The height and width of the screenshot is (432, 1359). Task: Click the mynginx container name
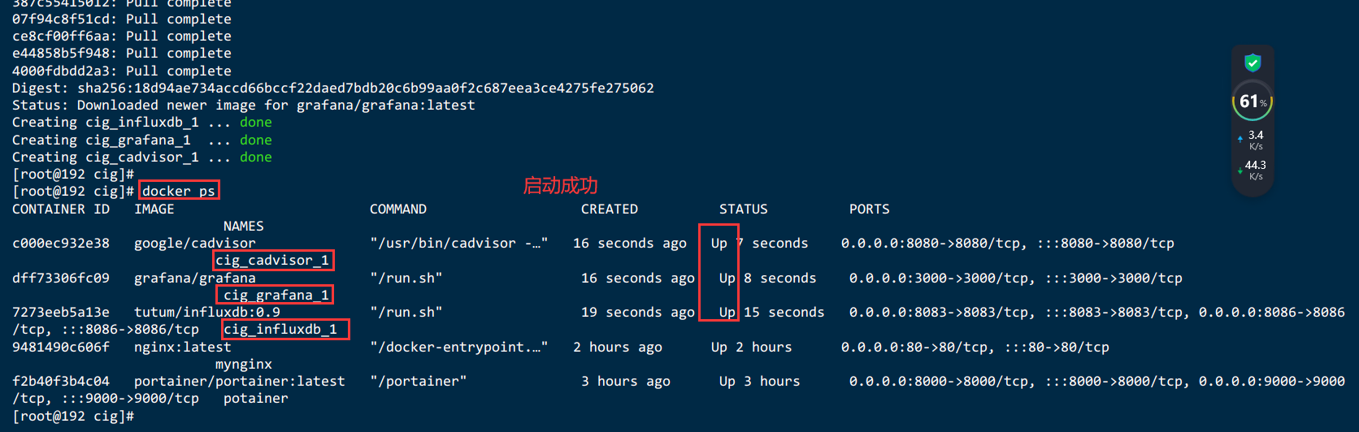click(x=244, y=364)
